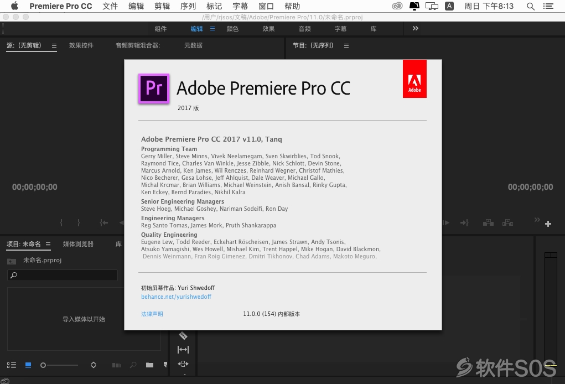565x384 pixels.
Task: Switch to the 效果 workspace
Action: coord(268,29)
